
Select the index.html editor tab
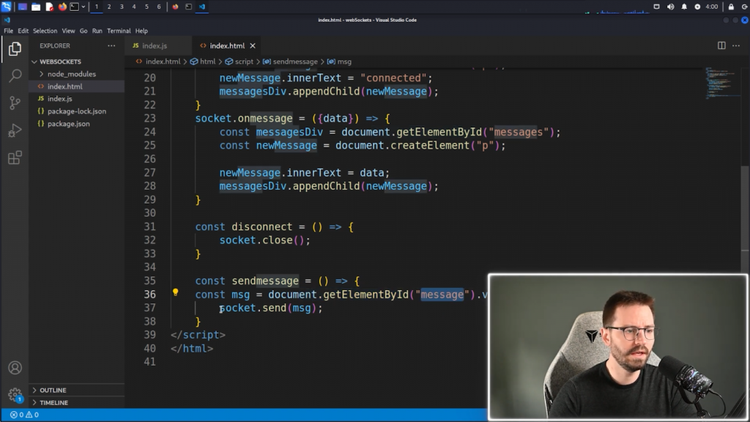226,45
